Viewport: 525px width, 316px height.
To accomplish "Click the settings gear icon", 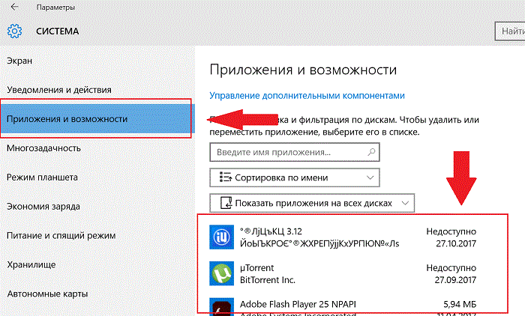I will coord(14,31).
